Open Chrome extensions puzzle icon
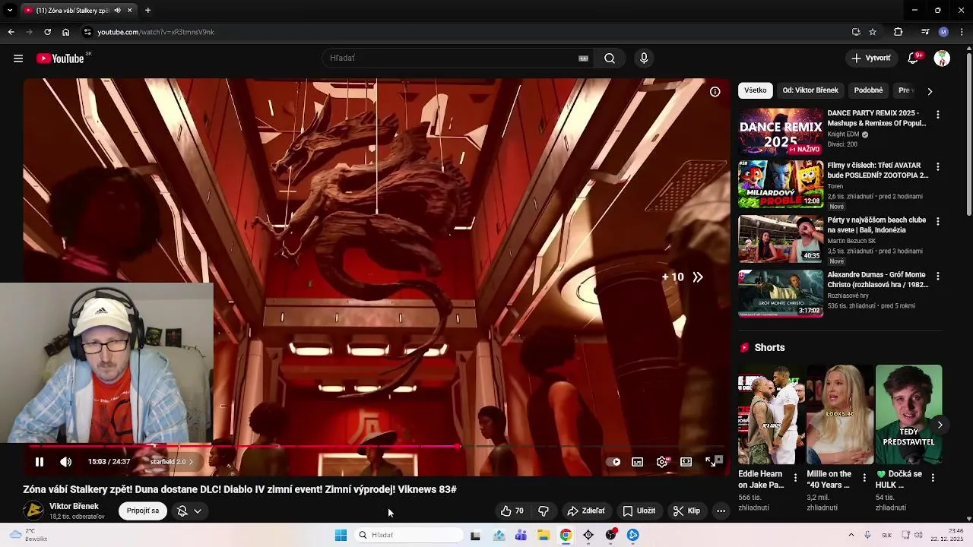 click(898, 32)
